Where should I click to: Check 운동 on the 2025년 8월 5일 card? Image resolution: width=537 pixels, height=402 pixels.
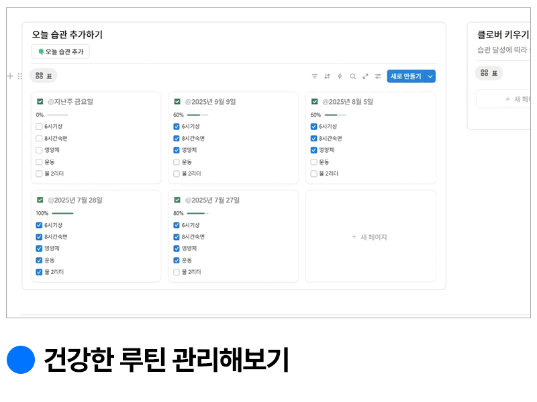pos(313,162)
